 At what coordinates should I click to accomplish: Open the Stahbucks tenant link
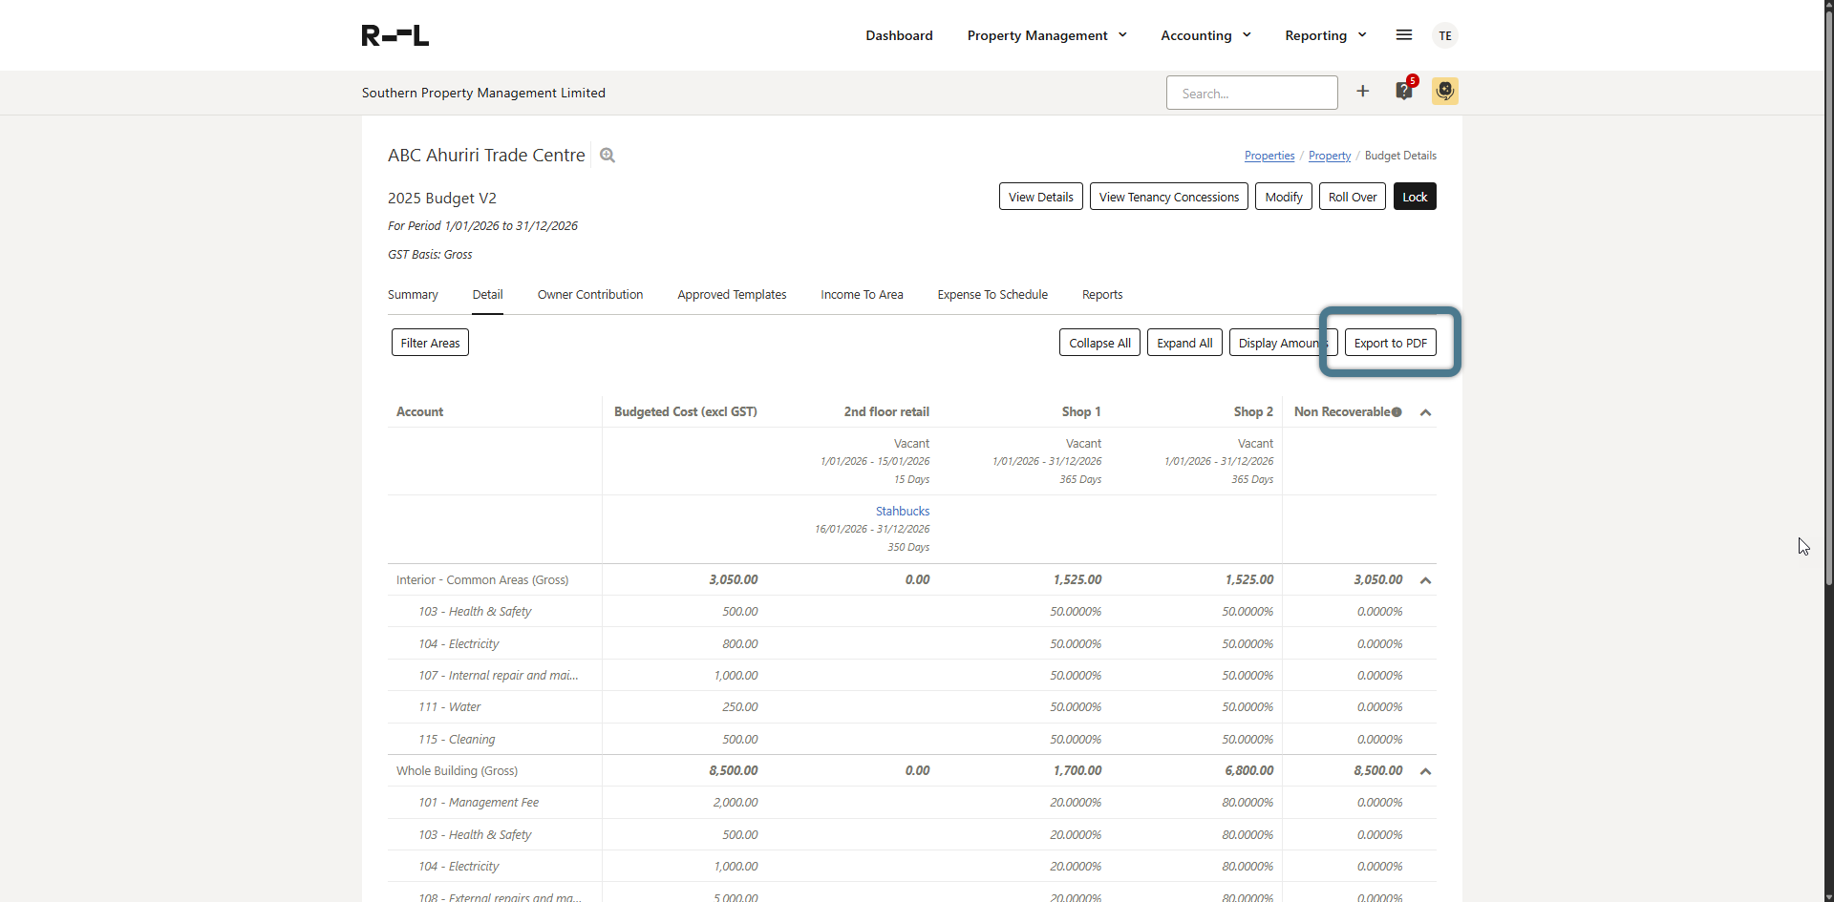[902, 512]
